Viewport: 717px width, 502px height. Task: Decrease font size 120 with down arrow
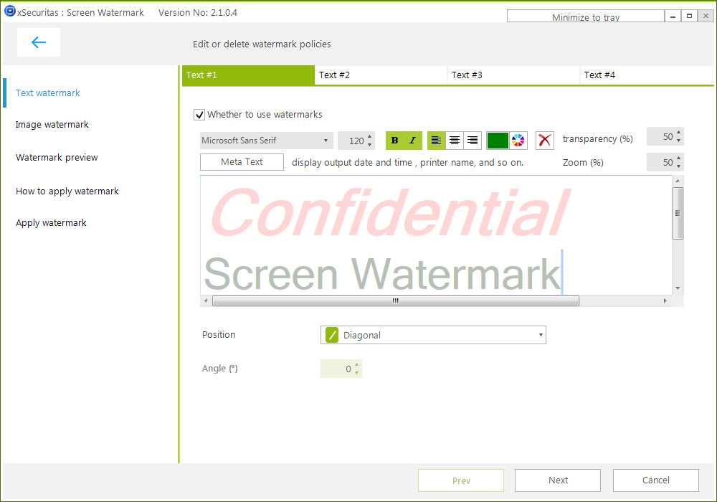(369, 144)
